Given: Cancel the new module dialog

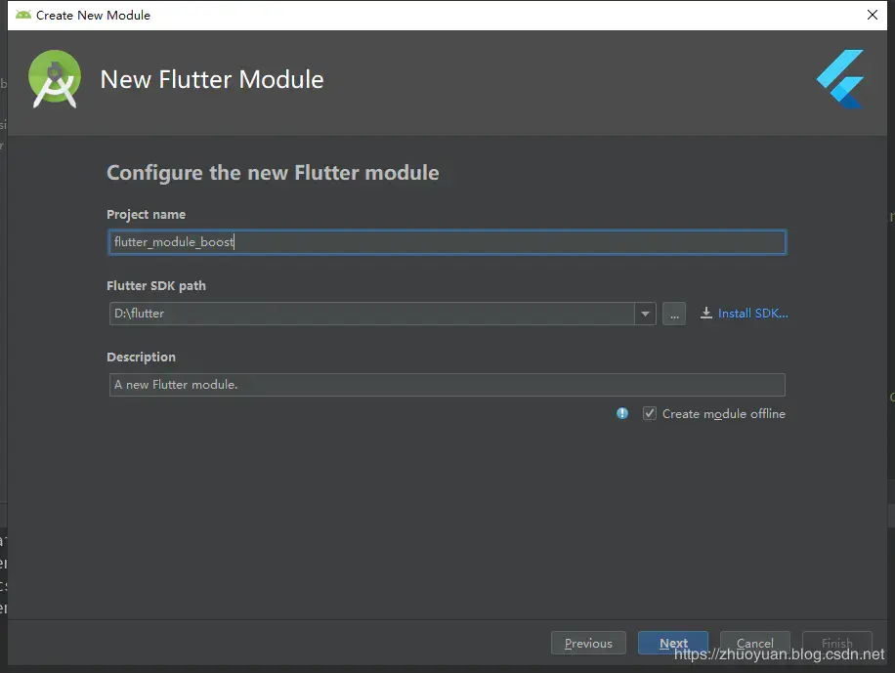Looking at the screenshot, I should (x=754, y=644).
